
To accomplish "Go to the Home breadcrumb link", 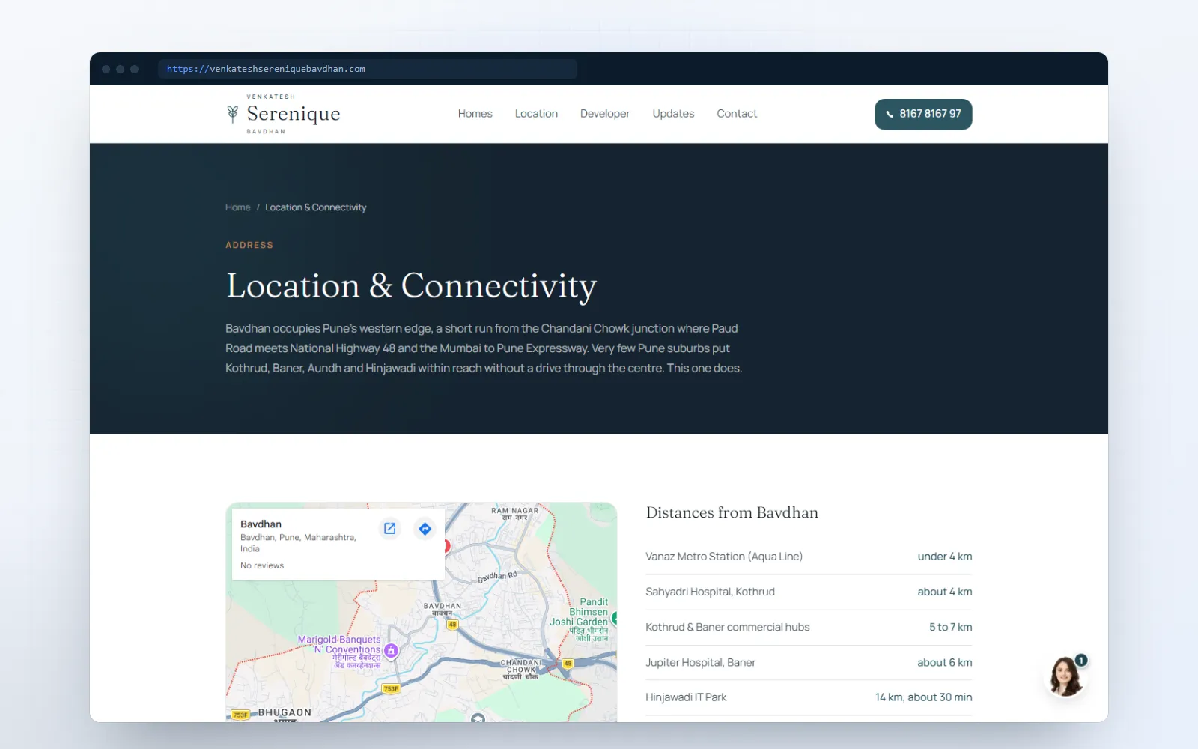I will [x=238, y=207].
